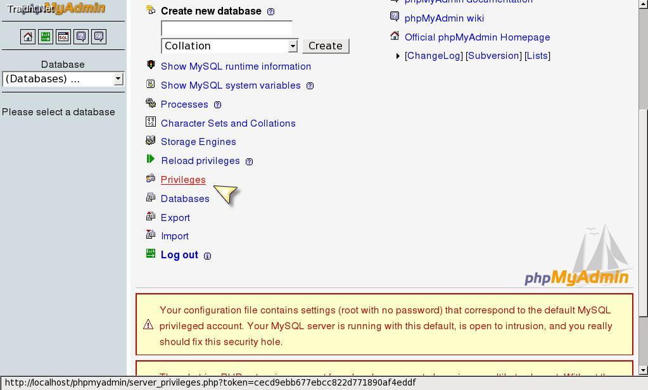Click the Import icon
The height and width of the screenshot is (390, 648).
(x=150, y=235)
